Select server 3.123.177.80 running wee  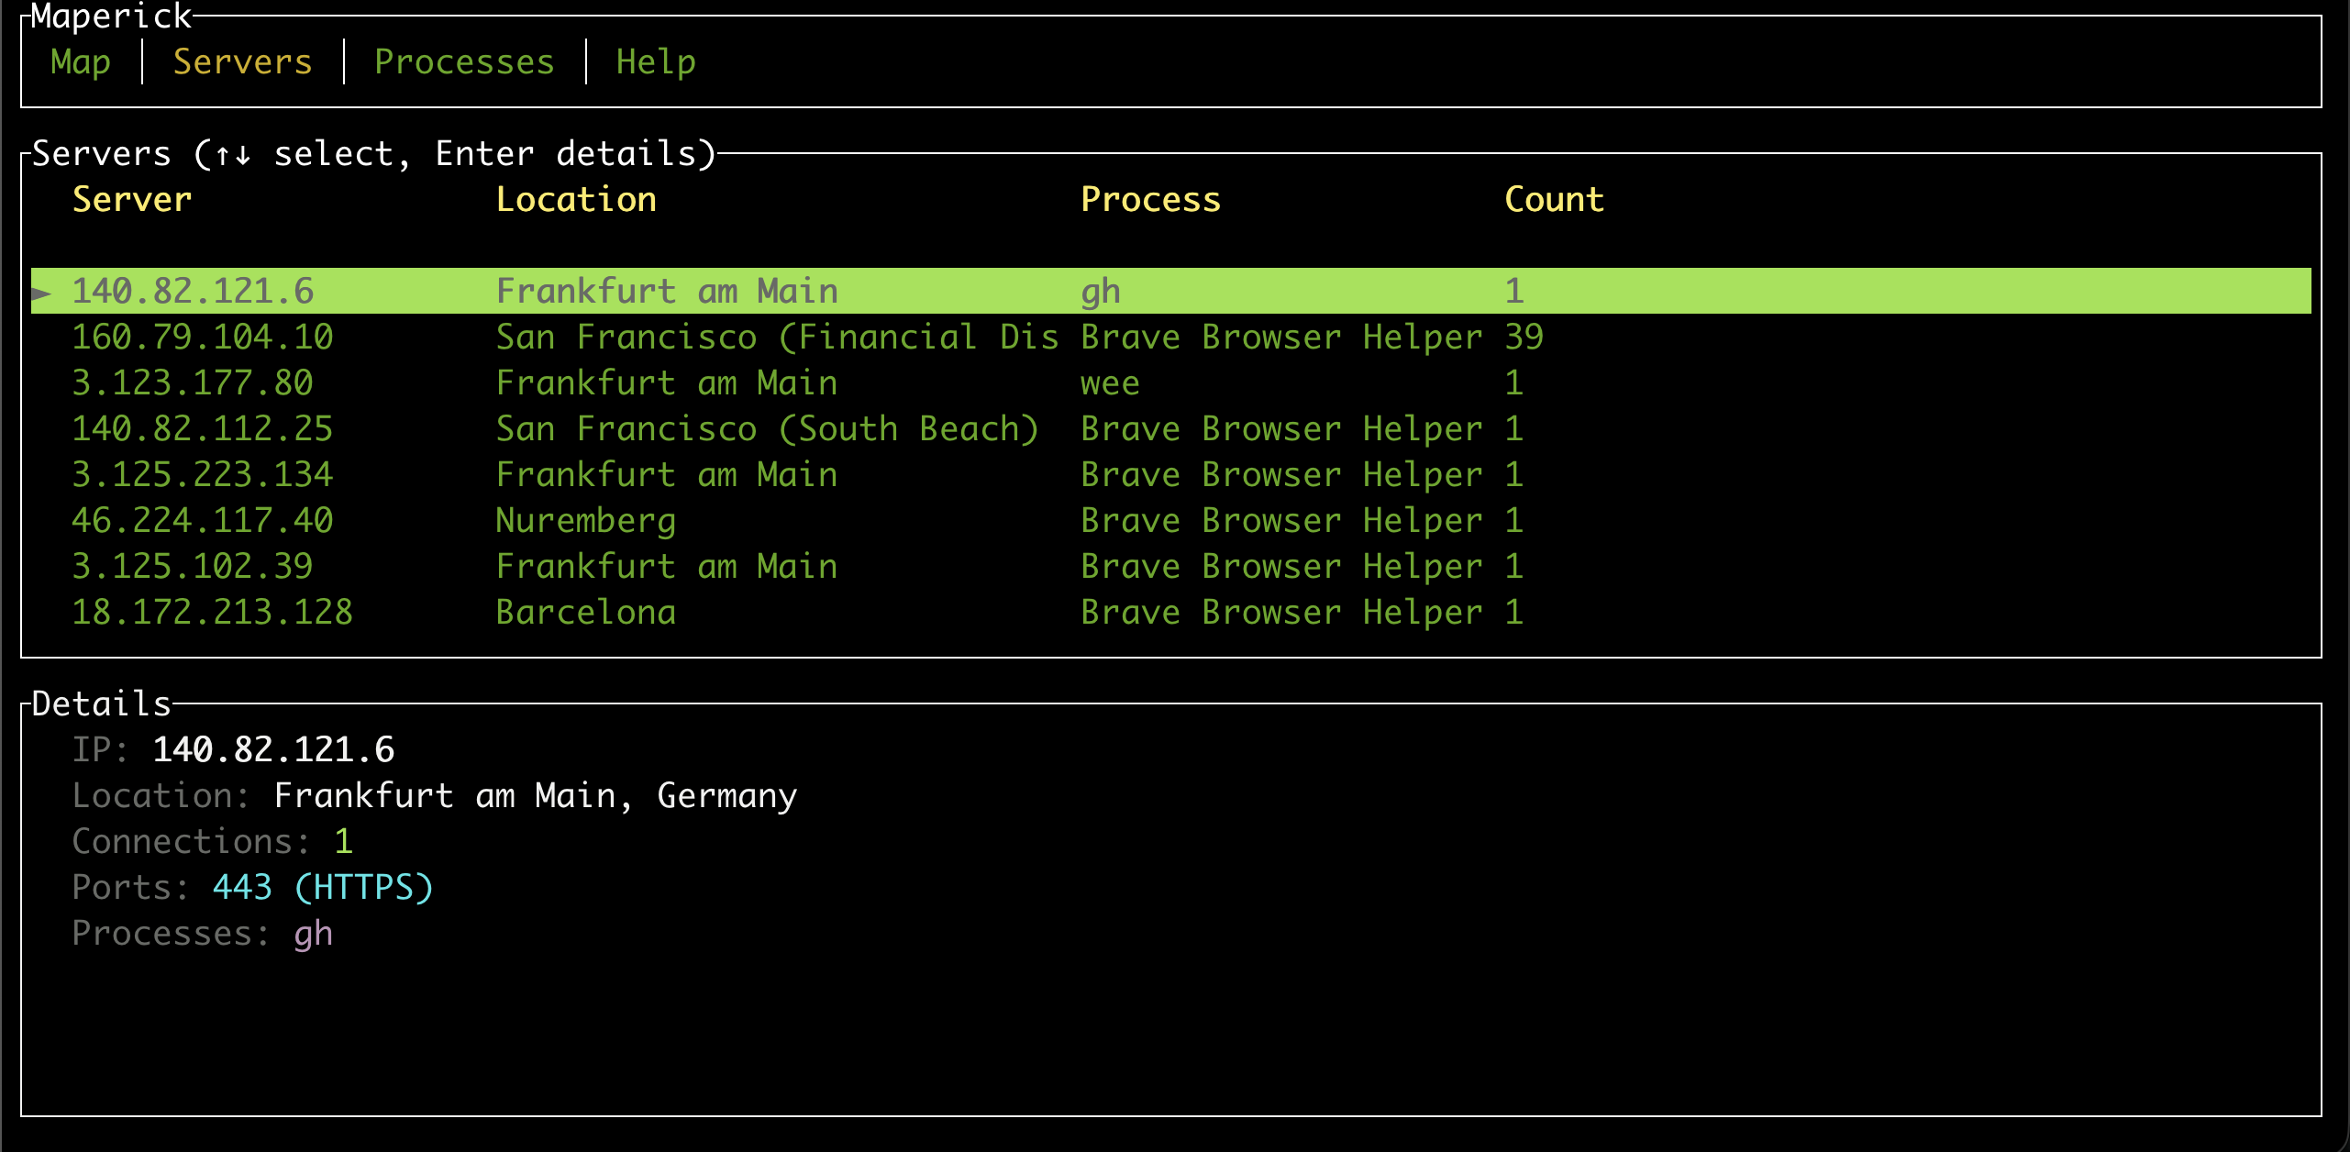(x=193, y=382)
